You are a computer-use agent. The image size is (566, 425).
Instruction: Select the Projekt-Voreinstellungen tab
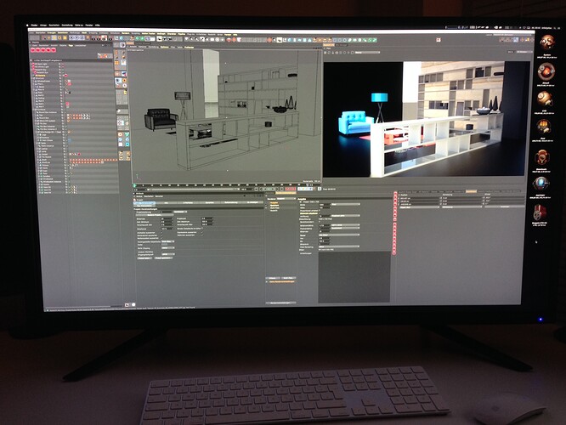coord(144,203)
